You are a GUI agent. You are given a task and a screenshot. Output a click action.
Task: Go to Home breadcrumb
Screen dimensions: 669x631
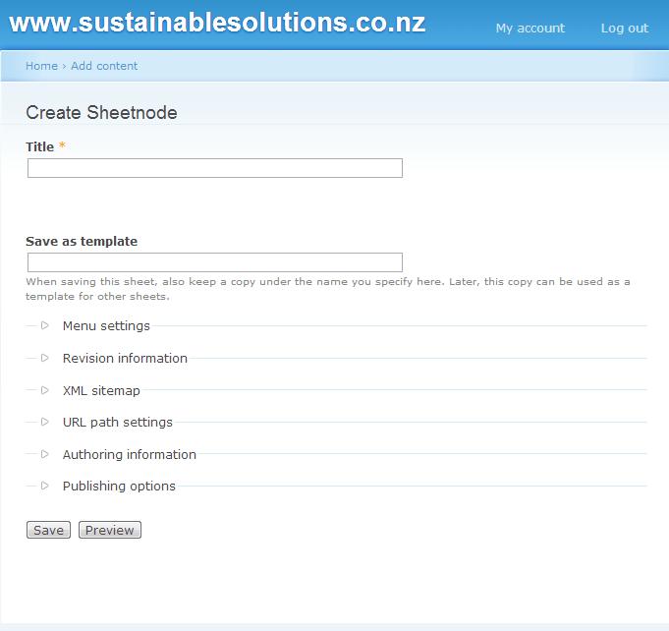tap(41, 66)
